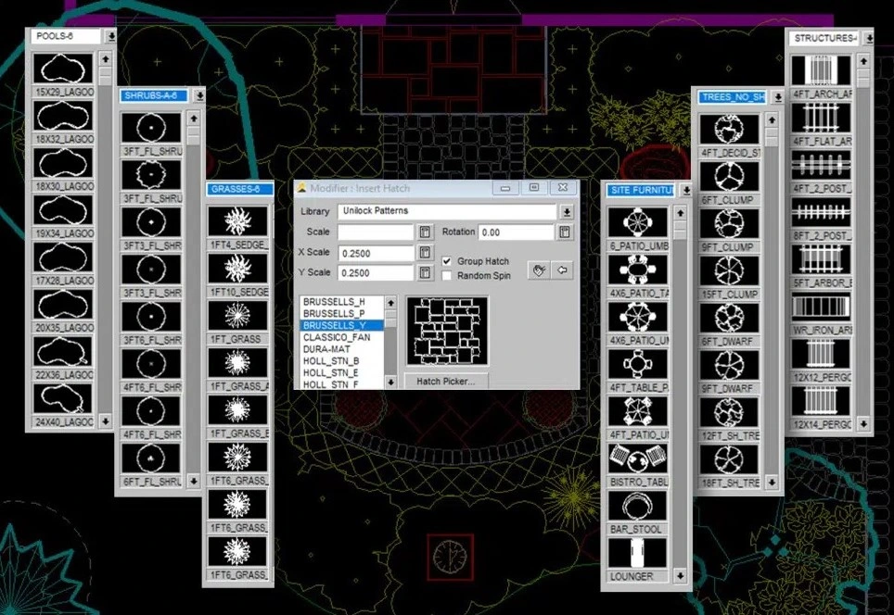
Task: Click the paint bucket hatch apply icon
Action: click(540, 270)
